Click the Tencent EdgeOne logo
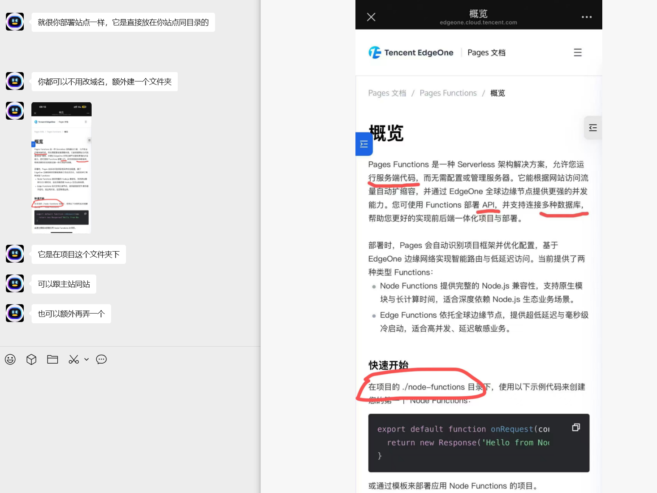 pos(411,53)
